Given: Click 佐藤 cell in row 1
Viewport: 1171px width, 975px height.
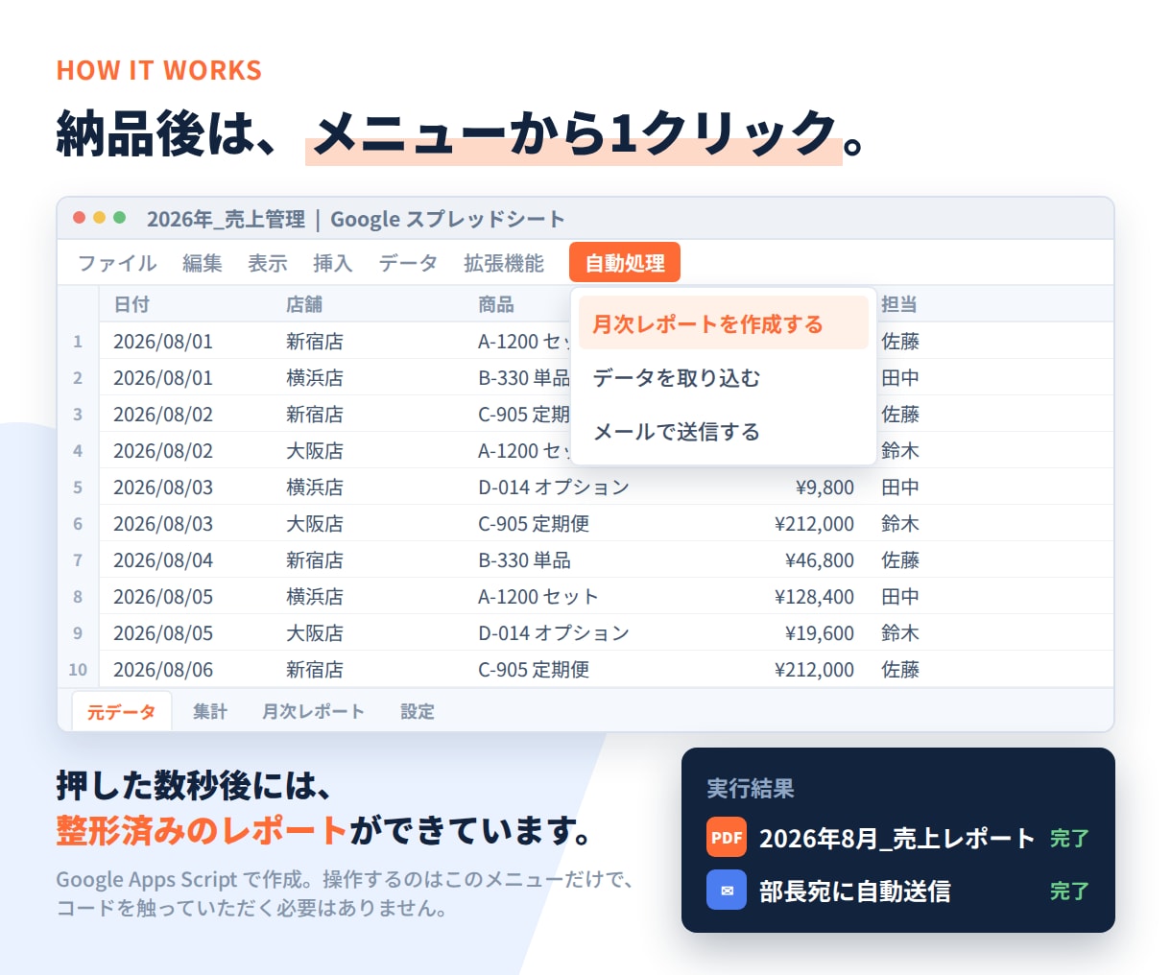Looking at the screenshot, I should pos(900,341).
